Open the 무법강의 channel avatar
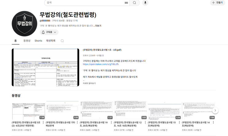This screenshot has height=136, width=228. (x=25, y=24)
